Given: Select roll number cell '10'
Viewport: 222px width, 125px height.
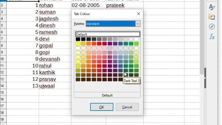Looking at the screenshot, I should coord(23,66).
